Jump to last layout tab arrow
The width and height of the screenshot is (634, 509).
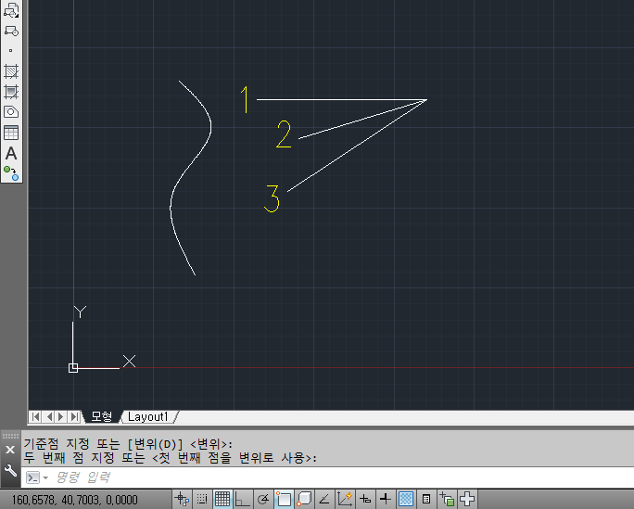click(x=74, y=417)
